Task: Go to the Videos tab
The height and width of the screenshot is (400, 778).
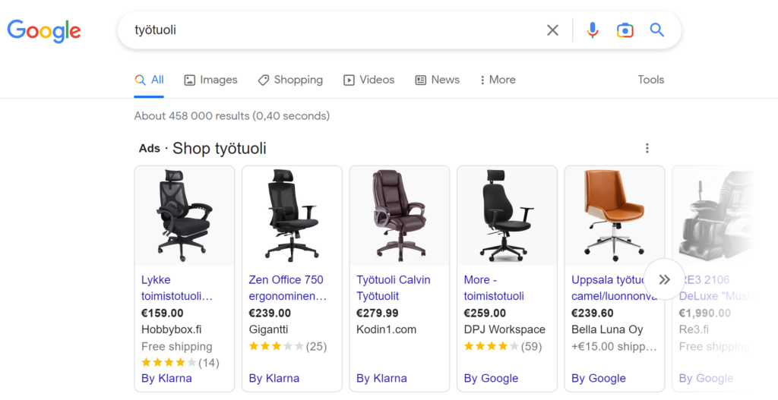Action: [369, 80]
